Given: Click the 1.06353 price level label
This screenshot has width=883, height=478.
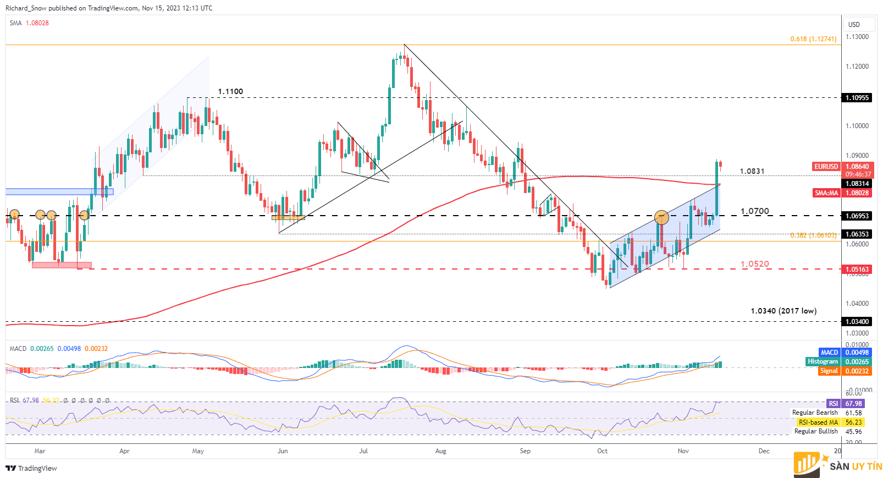Looking at the screenshot, I should tap(857, 234).
